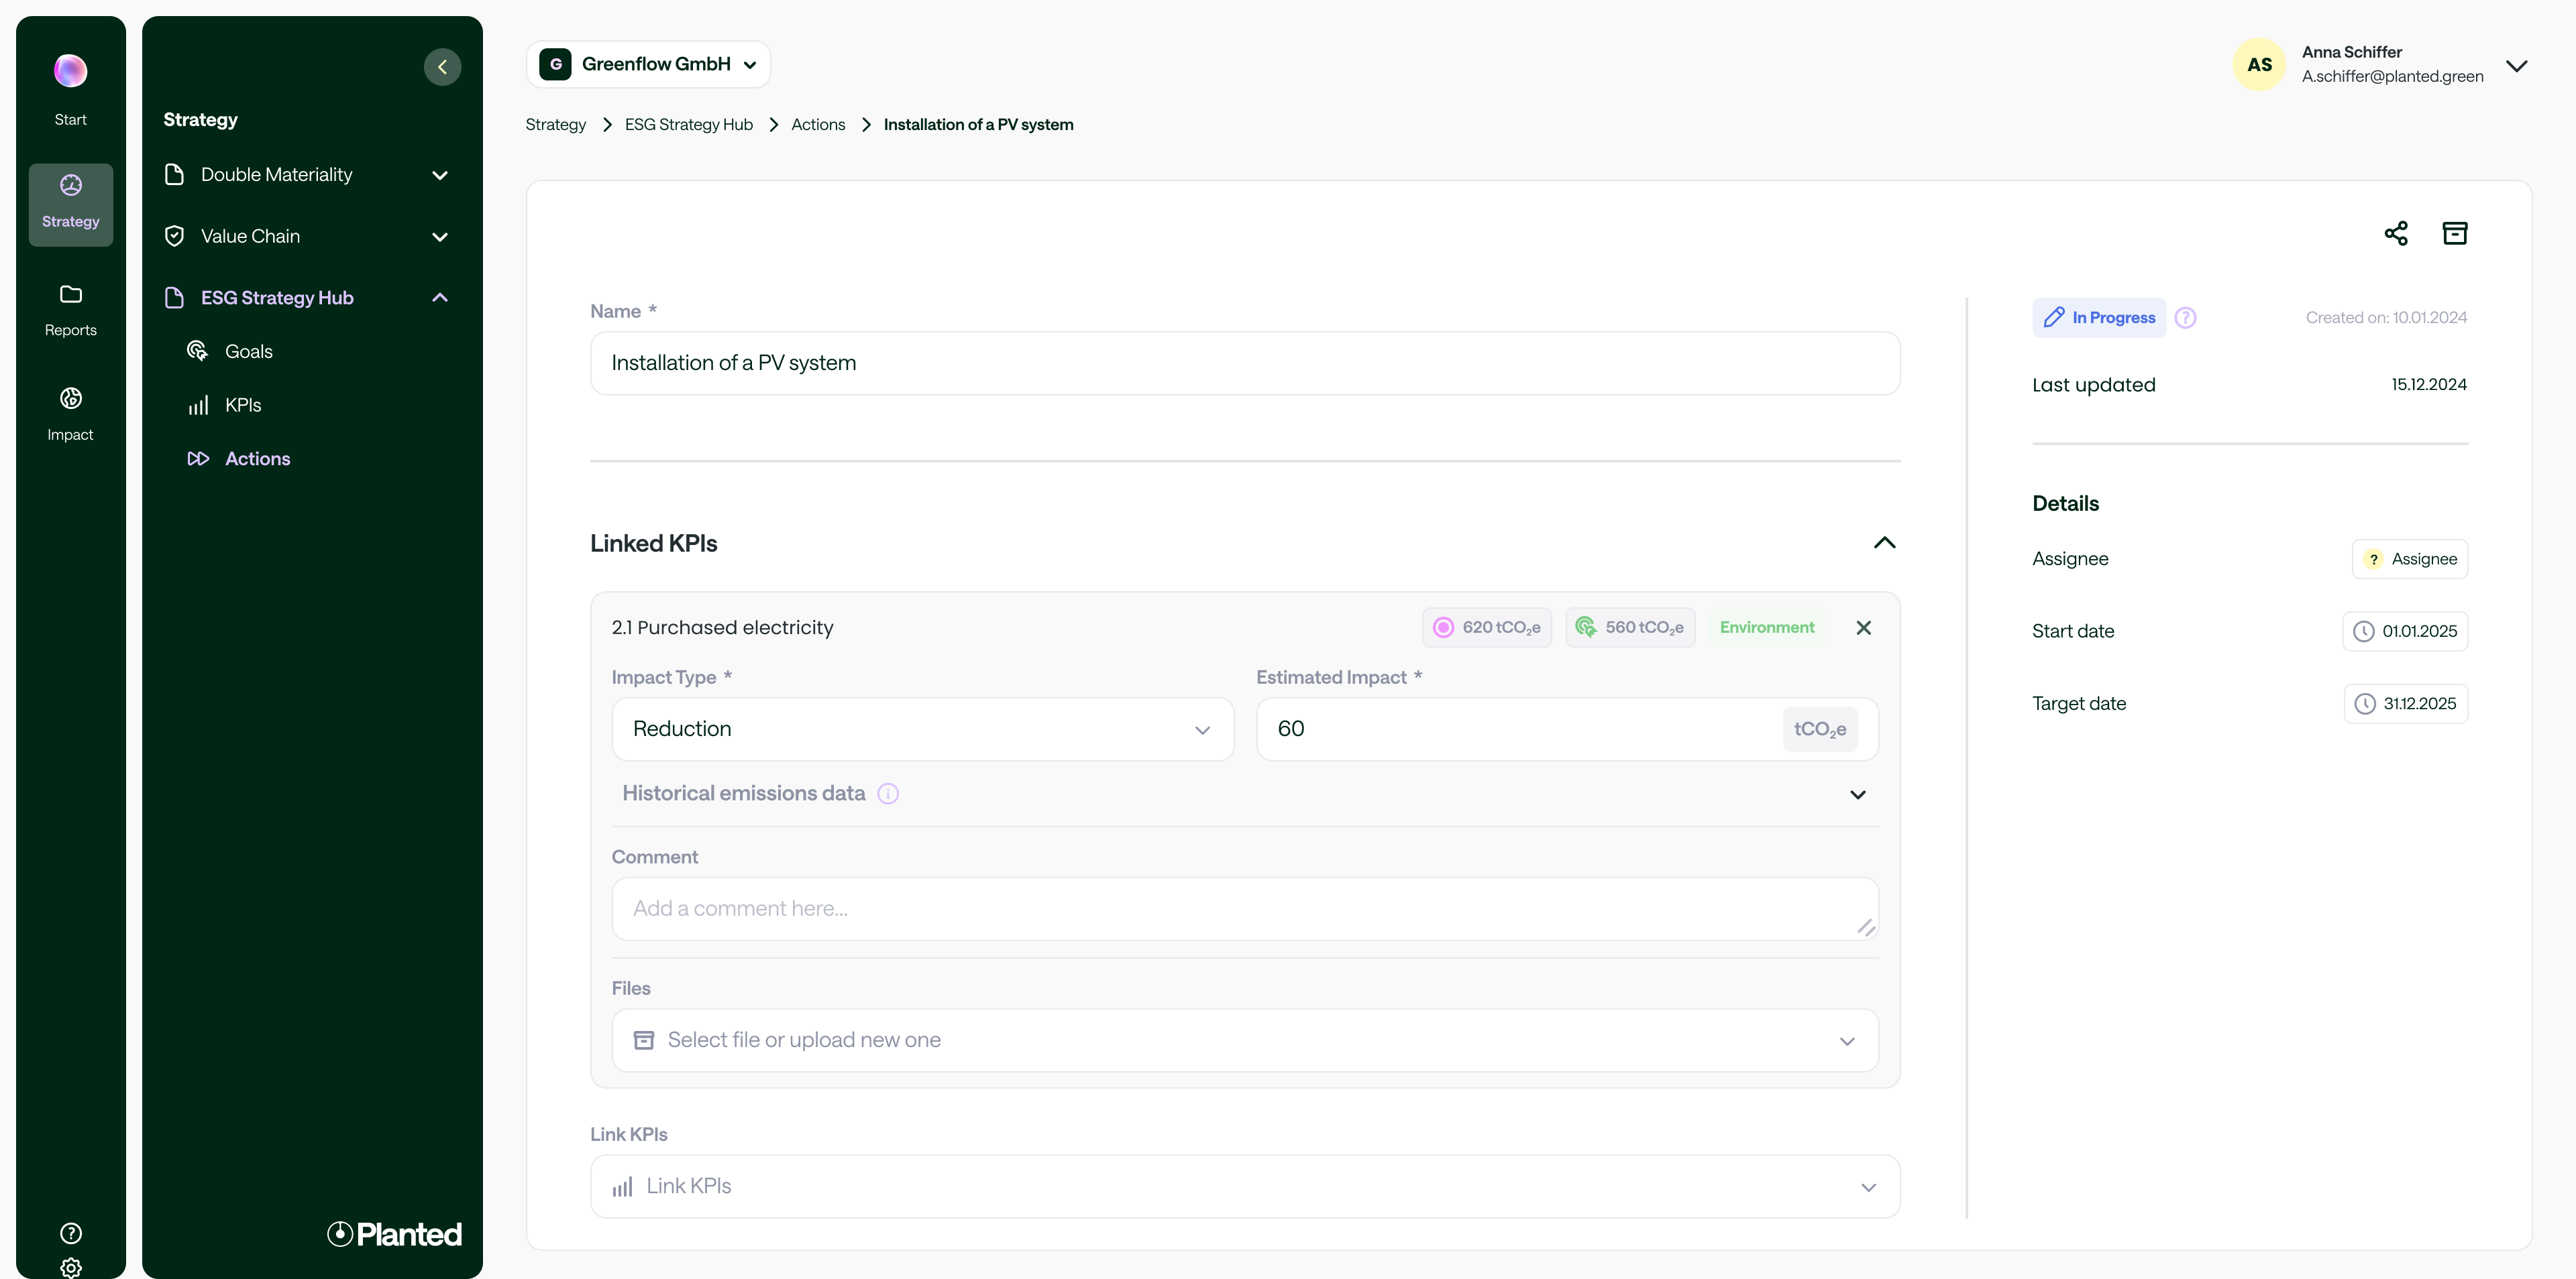The width and height of the screenshot is (2576, 1279).
Task: Click the In Progress status help icon
Action: point(2186,318)
